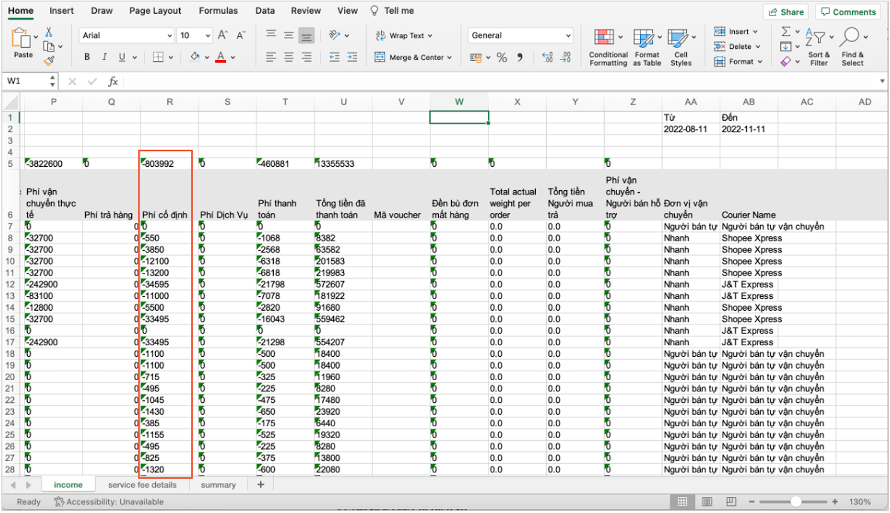
Task: Click Insert cells
Action: [735, 32]
